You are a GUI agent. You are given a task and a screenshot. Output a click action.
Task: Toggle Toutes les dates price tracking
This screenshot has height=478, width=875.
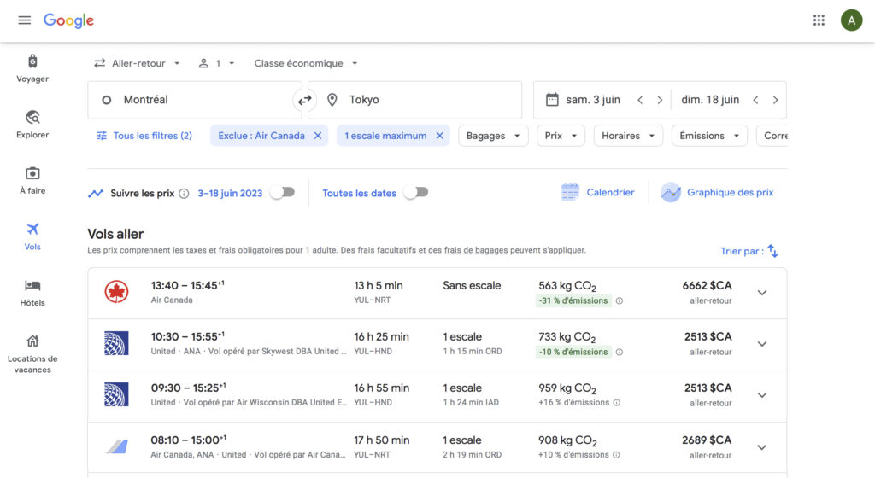click(415, 193)
